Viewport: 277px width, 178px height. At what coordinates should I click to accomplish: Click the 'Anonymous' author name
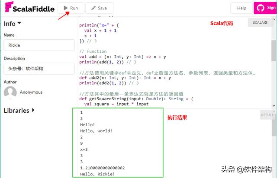click(31, 92)
